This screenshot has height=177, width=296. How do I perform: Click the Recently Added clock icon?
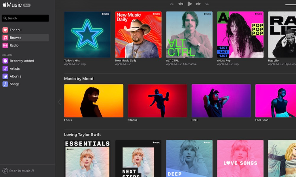coord(5,61)
